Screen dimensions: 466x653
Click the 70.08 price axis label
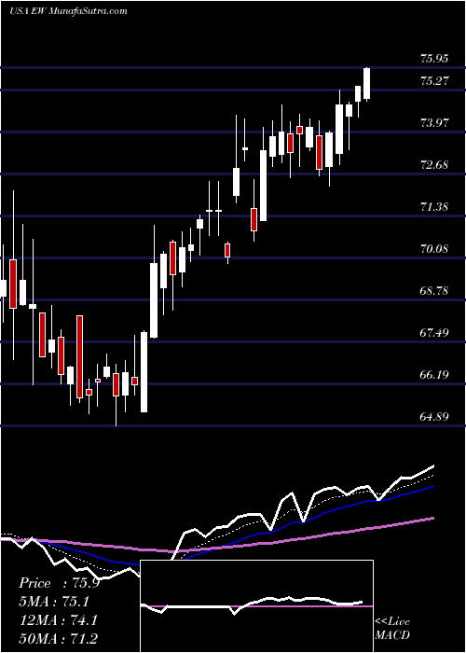pyautogui.click(x=434, y=249)
